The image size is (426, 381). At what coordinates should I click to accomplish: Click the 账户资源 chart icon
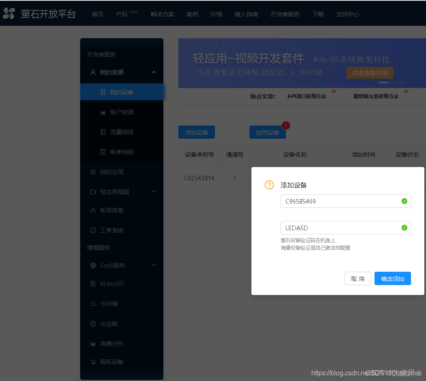103,112
